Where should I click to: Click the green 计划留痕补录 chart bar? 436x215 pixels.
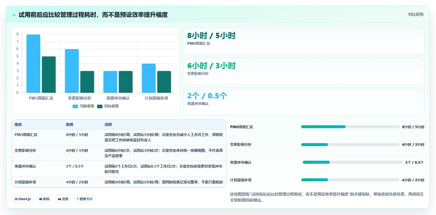click(164, 82)
